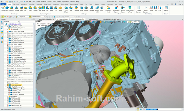
Task: Click Wrap Pattern to Faces icon
Action: point(130,10)
